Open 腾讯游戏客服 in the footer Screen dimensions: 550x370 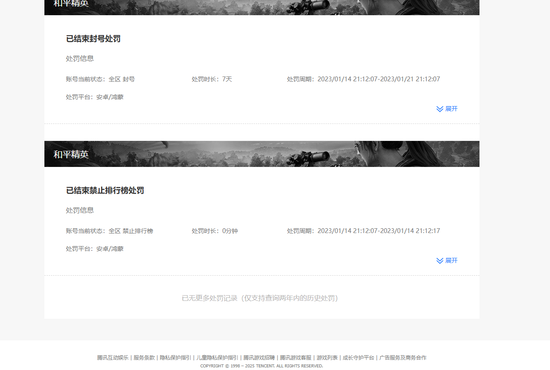click(x=295, y=358)
